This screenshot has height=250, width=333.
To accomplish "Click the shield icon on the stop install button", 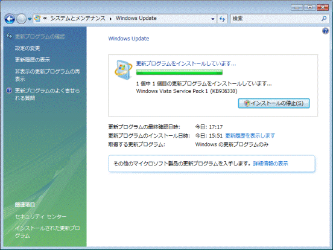I will coord(247,103).
